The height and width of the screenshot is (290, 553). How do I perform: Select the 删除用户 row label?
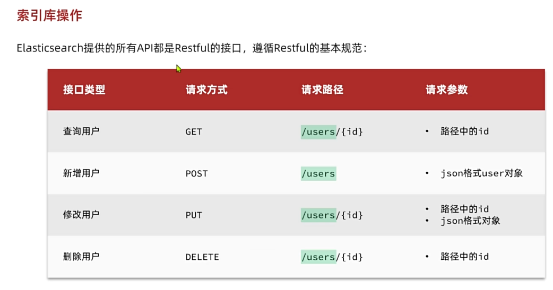coord(81,257)
